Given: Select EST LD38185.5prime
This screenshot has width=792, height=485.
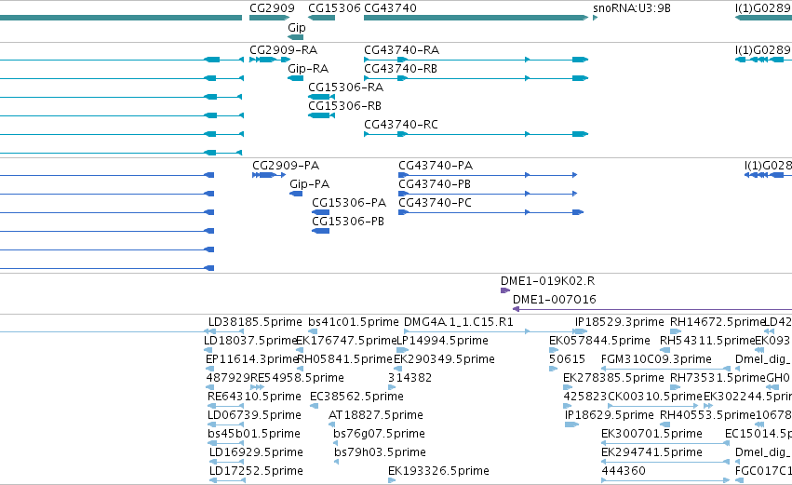Looking at the screenshot, I should 255,322.
